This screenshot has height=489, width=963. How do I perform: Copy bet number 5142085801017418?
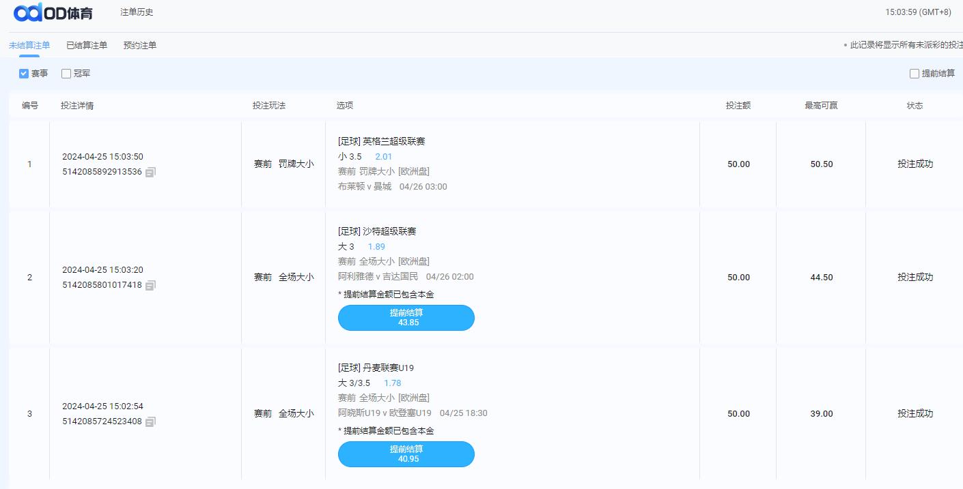(150, 285)
